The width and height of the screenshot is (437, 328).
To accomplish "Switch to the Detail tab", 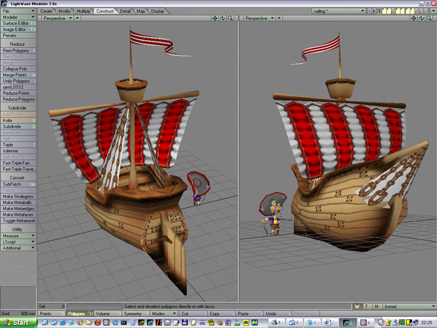I will [125, 11].
